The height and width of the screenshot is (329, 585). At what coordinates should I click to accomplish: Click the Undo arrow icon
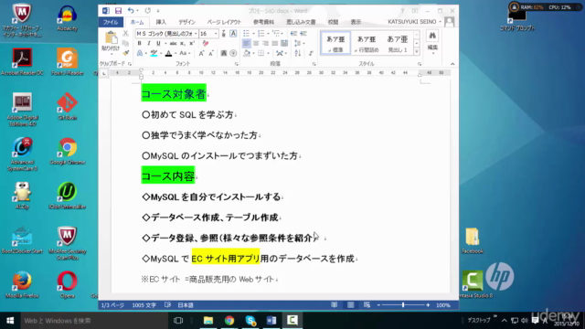tap(131, 11)
